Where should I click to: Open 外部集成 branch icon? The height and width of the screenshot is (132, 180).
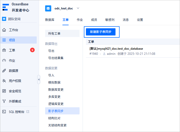pos(4,101)
